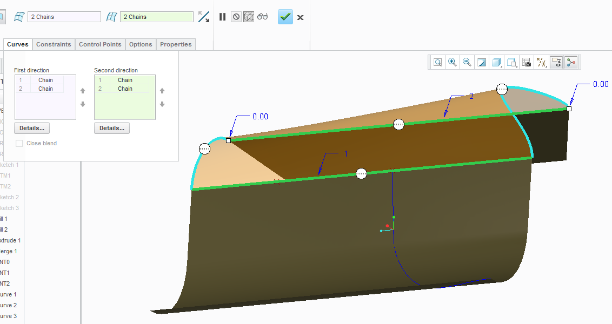
Task: Click constraint circle on upper green chain
Action: click(x=398, y=124)
